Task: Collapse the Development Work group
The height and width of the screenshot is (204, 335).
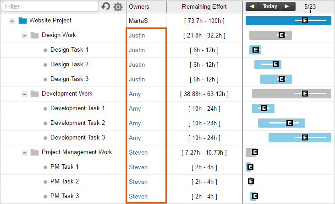Action: click(24, 94)
